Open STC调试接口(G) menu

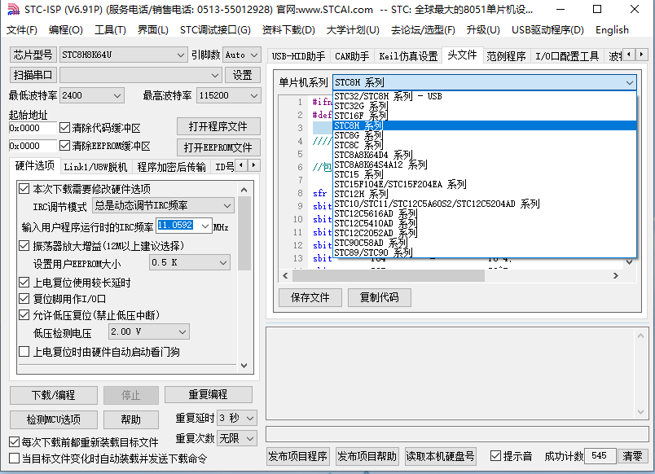point(215,30)
